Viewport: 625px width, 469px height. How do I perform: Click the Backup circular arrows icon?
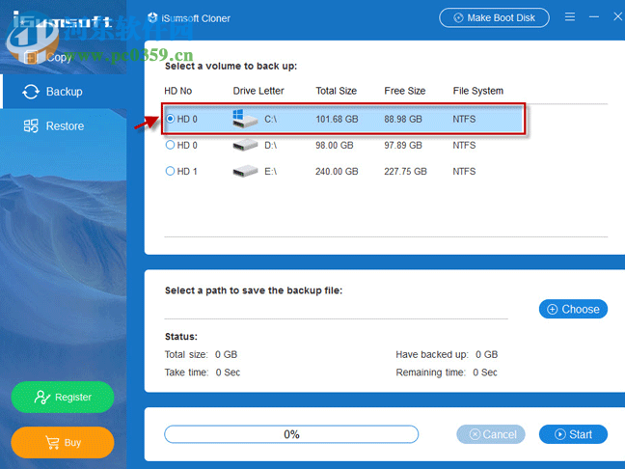(31, 92)
